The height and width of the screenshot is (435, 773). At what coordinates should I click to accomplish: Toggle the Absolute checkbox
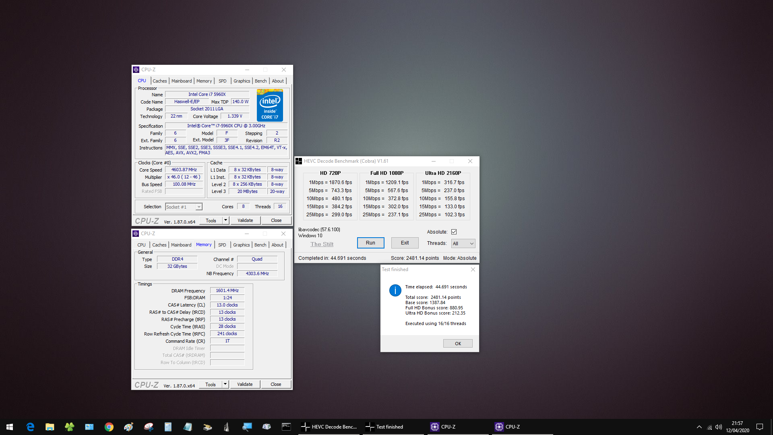pos(454,232)
